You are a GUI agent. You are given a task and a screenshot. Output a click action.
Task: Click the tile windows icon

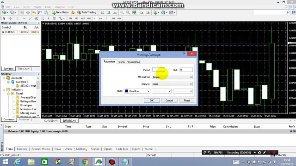134,12
